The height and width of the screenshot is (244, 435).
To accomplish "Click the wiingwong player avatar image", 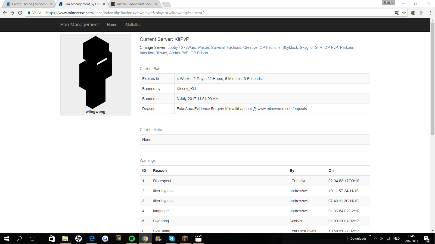I will (x=96, y=72).
